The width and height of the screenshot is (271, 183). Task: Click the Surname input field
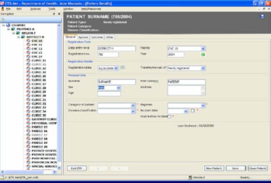117,82
